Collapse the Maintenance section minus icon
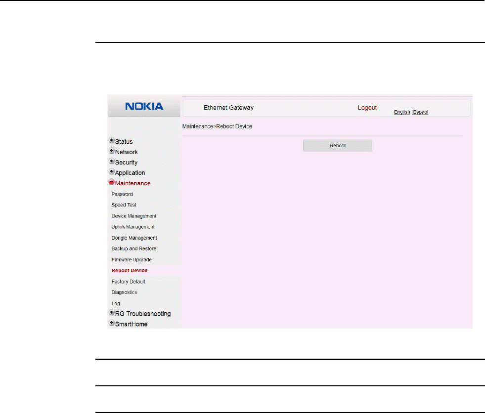 [x=112, y=182]
